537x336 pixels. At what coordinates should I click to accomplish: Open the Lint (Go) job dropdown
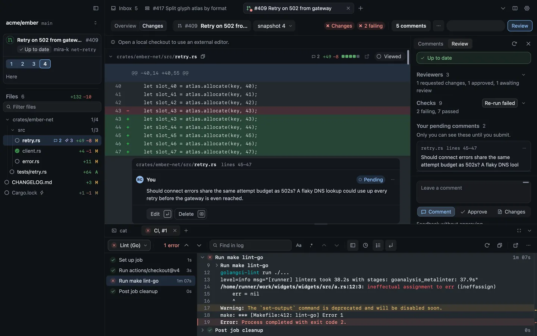130,245
